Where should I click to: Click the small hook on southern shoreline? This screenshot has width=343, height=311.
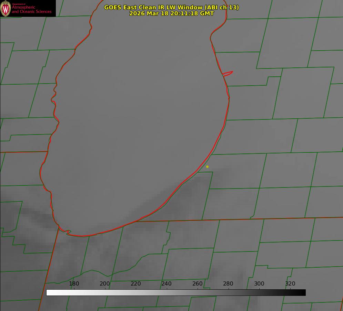(68, 232)
